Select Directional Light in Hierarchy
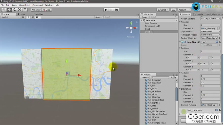 (x=153, y=26)
